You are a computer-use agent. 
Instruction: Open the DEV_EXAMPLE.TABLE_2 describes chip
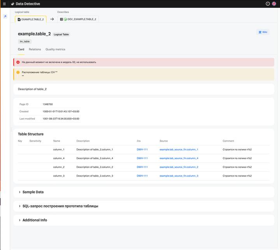point(78,19)
